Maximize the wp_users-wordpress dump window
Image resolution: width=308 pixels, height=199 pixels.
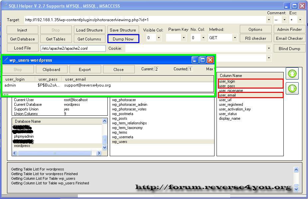[x=203, y=60]
